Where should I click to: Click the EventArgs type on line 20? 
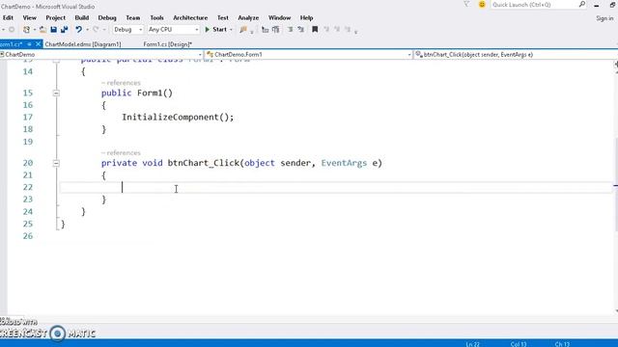click(344, 163)
